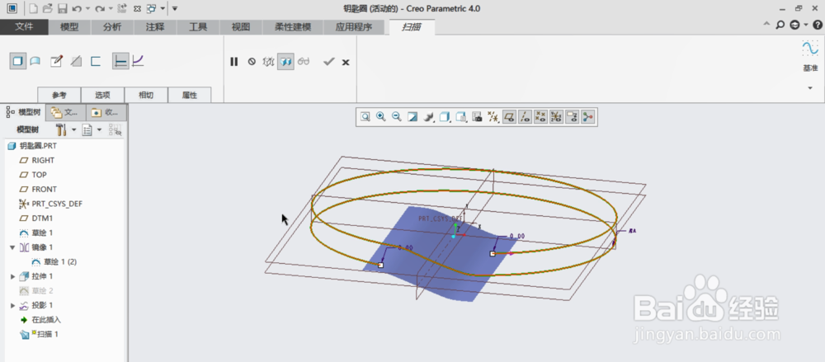
Task: Open the redo history dropdown arrow
Action: click(x=111, y=9)
